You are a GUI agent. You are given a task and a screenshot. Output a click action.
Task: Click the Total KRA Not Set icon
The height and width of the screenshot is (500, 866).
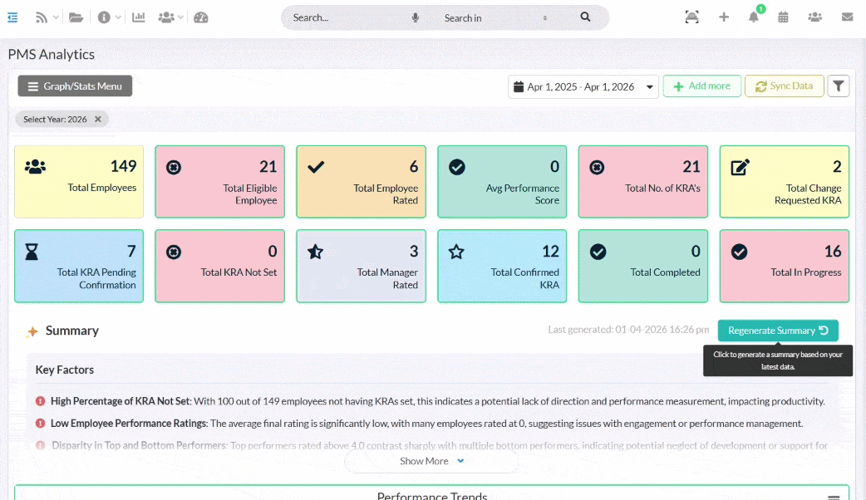pyautogui.click(x=174, y=252)
